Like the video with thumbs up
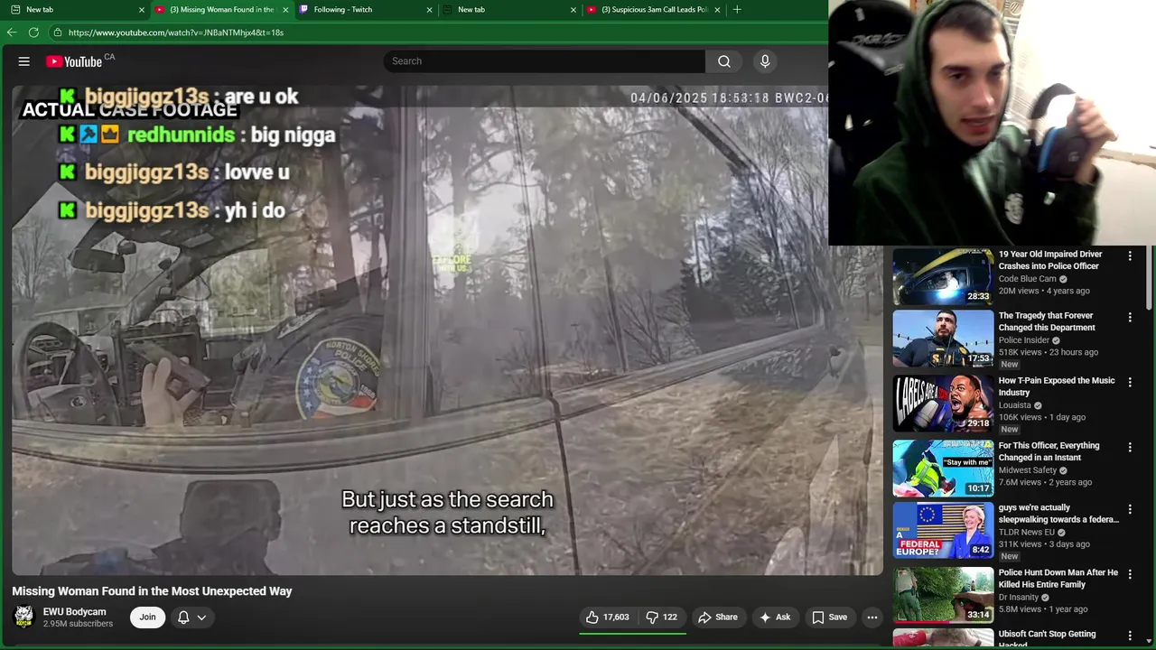1156x650 pixels. pyautogui.click(x=606, y=617)
